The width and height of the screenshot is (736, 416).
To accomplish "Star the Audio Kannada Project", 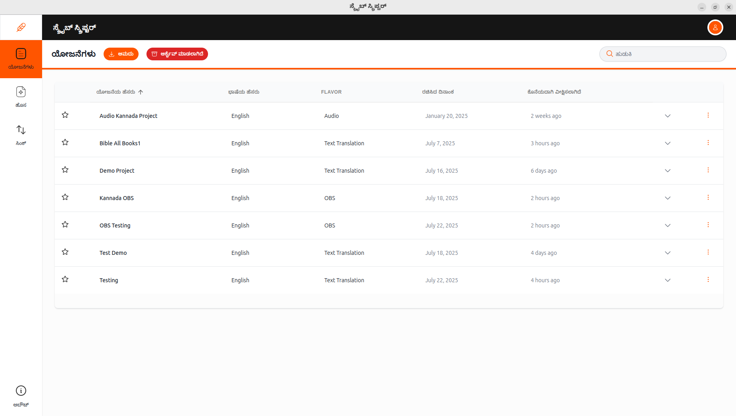I will click(x=65, y=115).
